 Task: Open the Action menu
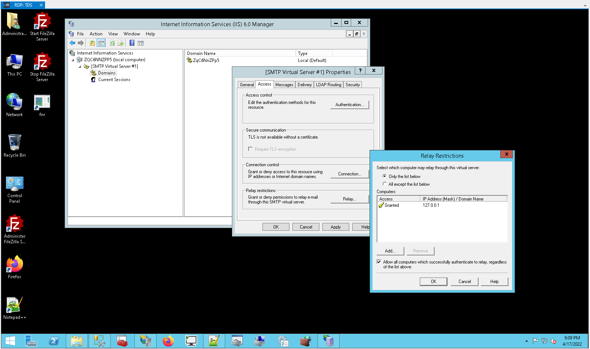coord(96,34)
